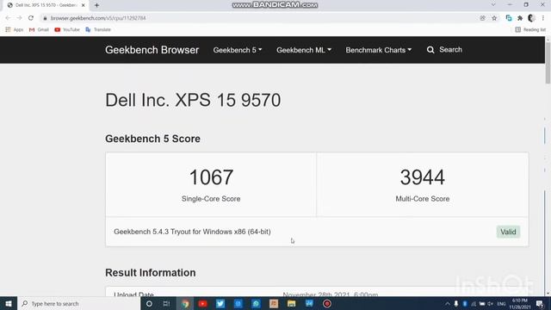Click the Type here to search box
Image resolution: width=551 pixels, height=310 pixels.
(78, 303)
